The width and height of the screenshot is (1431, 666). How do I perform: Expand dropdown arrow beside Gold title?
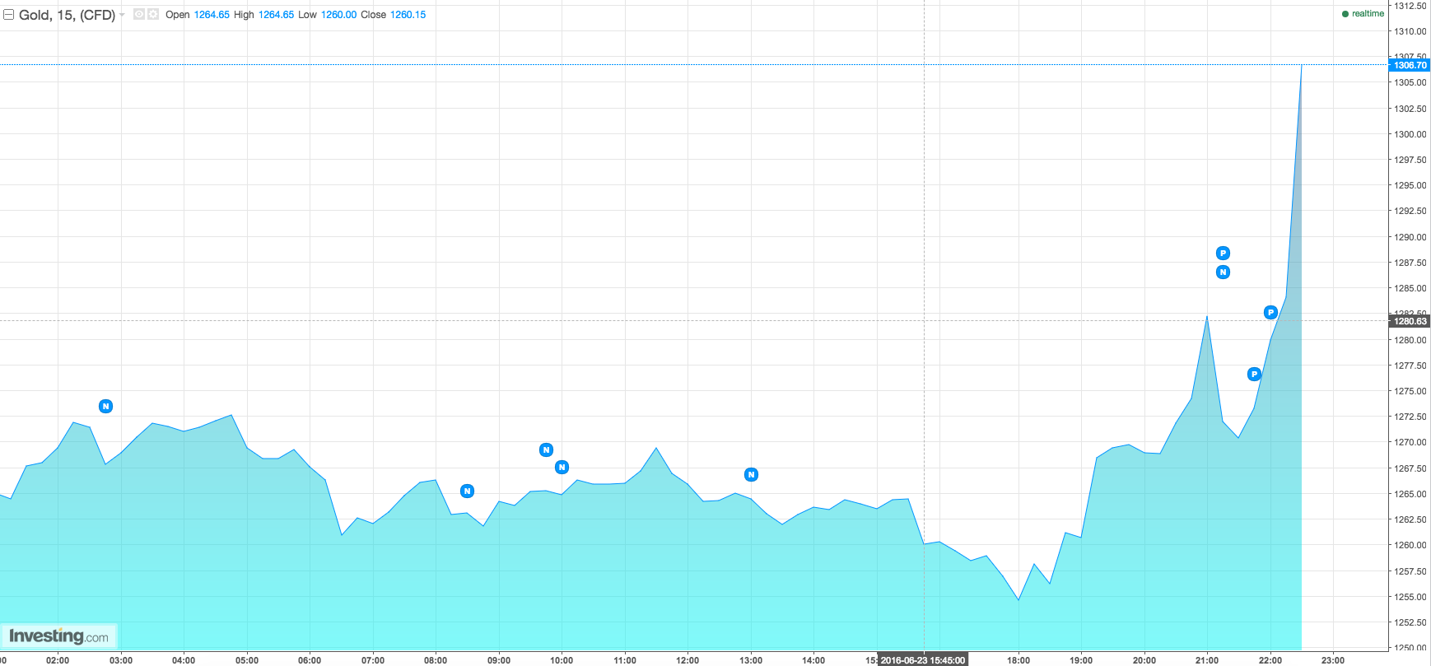point(123,15)
